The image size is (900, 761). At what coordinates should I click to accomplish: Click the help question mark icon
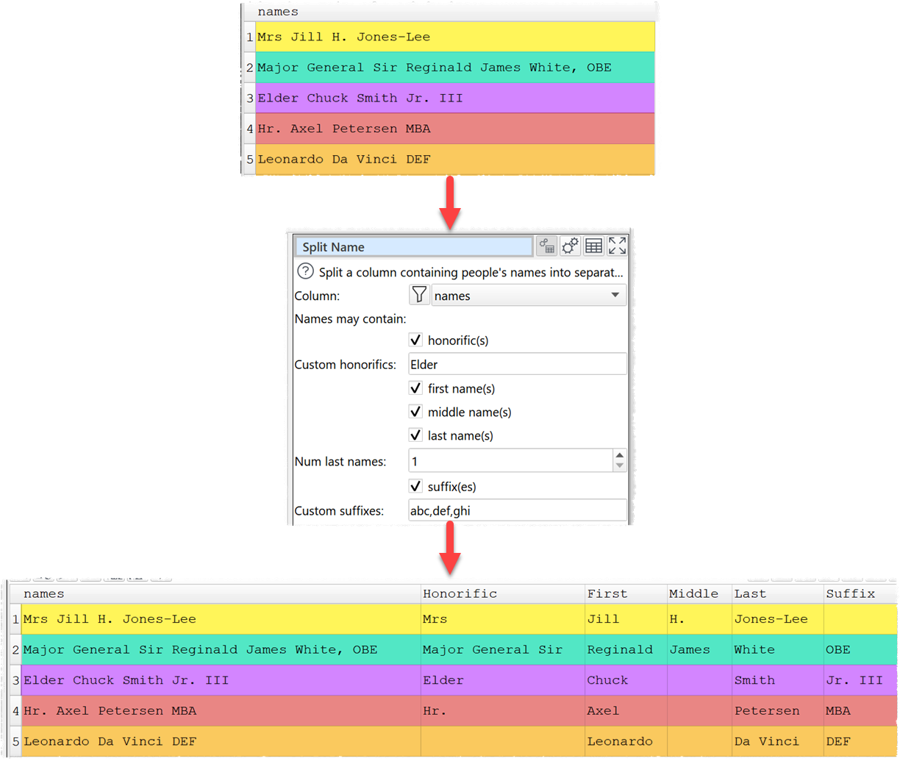coord(305,271)
